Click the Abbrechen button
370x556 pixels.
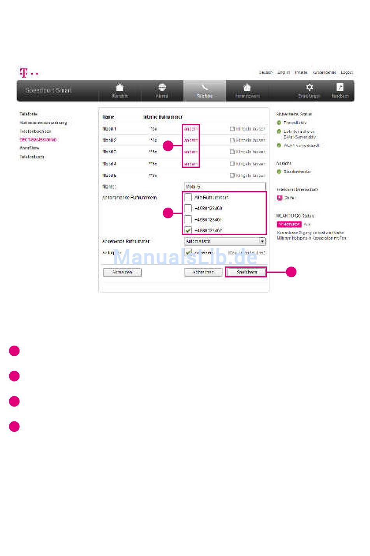click(203, 272)
